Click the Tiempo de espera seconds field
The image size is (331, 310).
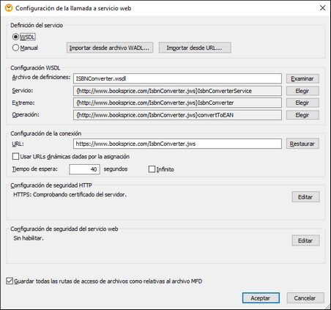click(84, 169)
